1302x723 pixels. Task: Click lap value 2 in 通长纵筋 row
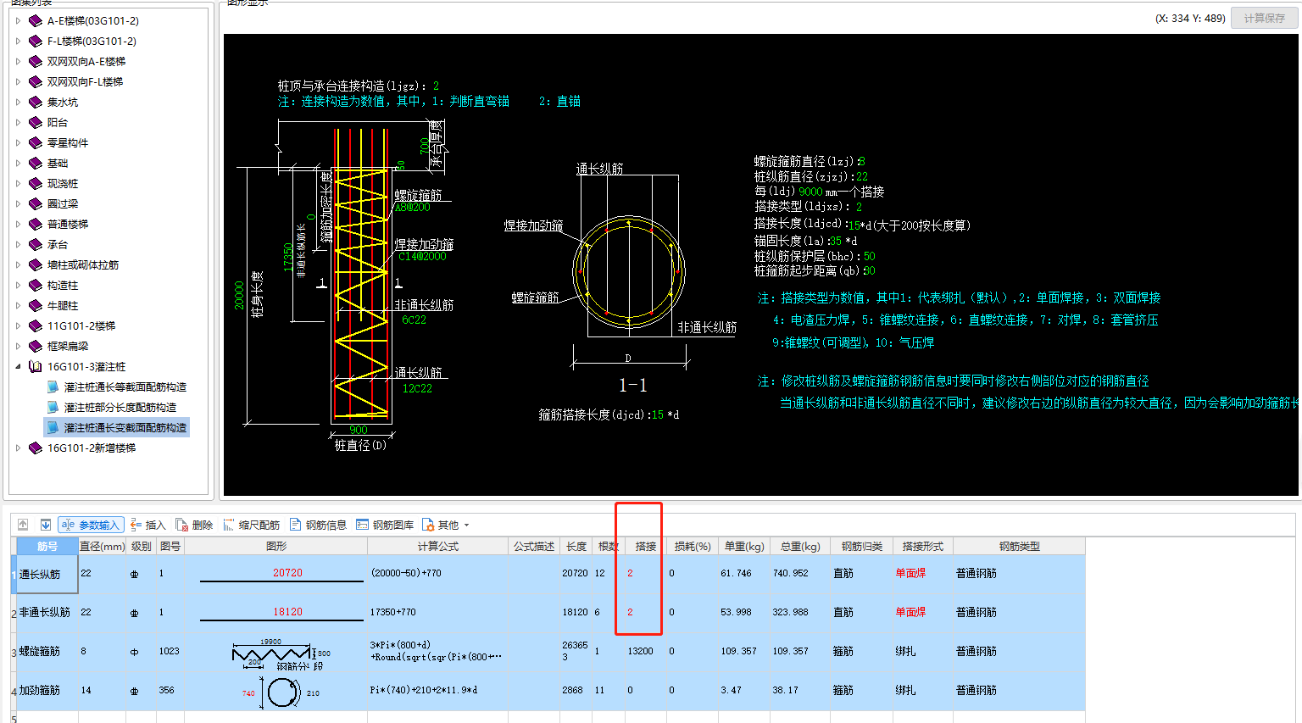645,574
